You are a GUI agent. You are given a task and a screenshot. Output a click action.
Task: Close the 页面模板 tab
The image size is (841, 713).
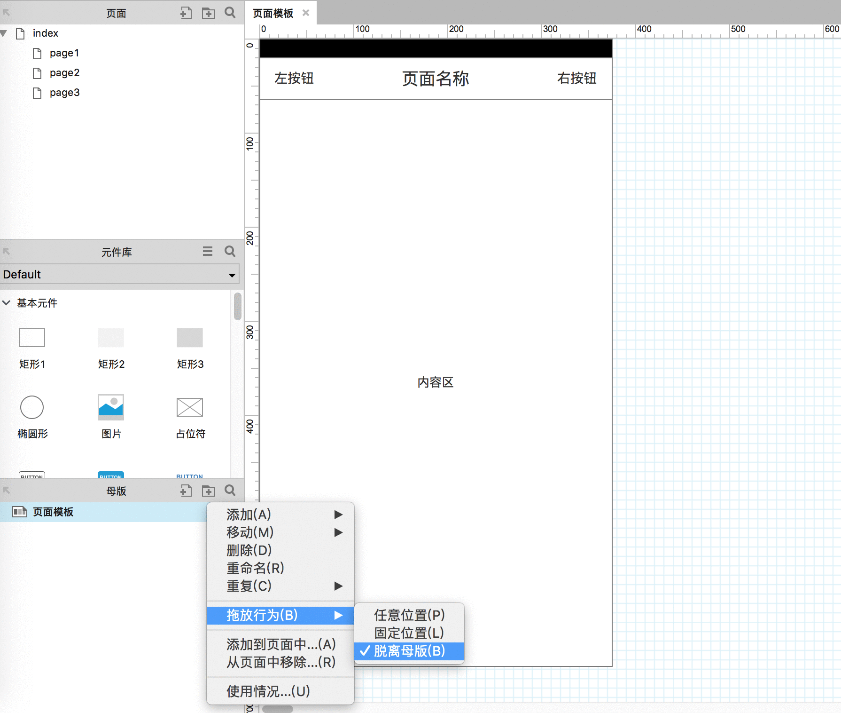[x=306, y=13]
